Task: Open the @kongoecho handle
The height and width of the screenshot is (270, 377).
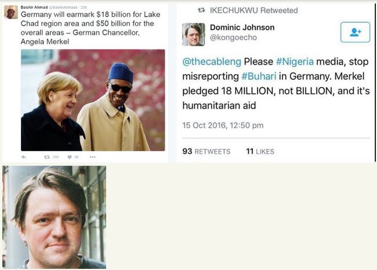Action: (233, 38)
